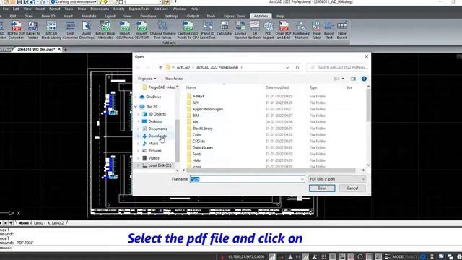Viewport: 462px width, 260px height.
Task: Collapse the This PC tree node
Action: pyautogui.click(x=136, y=107)
